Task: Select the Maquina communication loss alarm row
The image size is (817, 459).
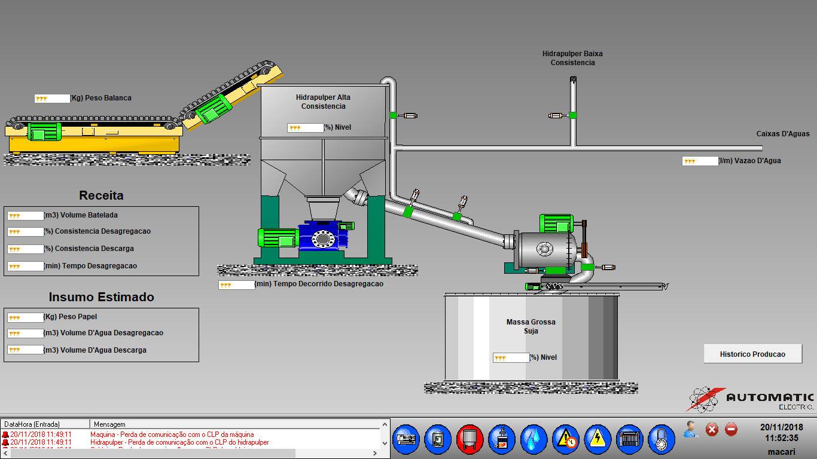Action: (172, 434)
